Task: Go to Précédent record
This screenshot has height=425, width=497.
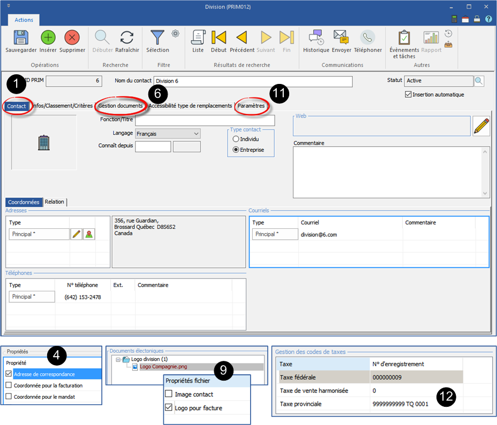Action: (x=242, y=37)
